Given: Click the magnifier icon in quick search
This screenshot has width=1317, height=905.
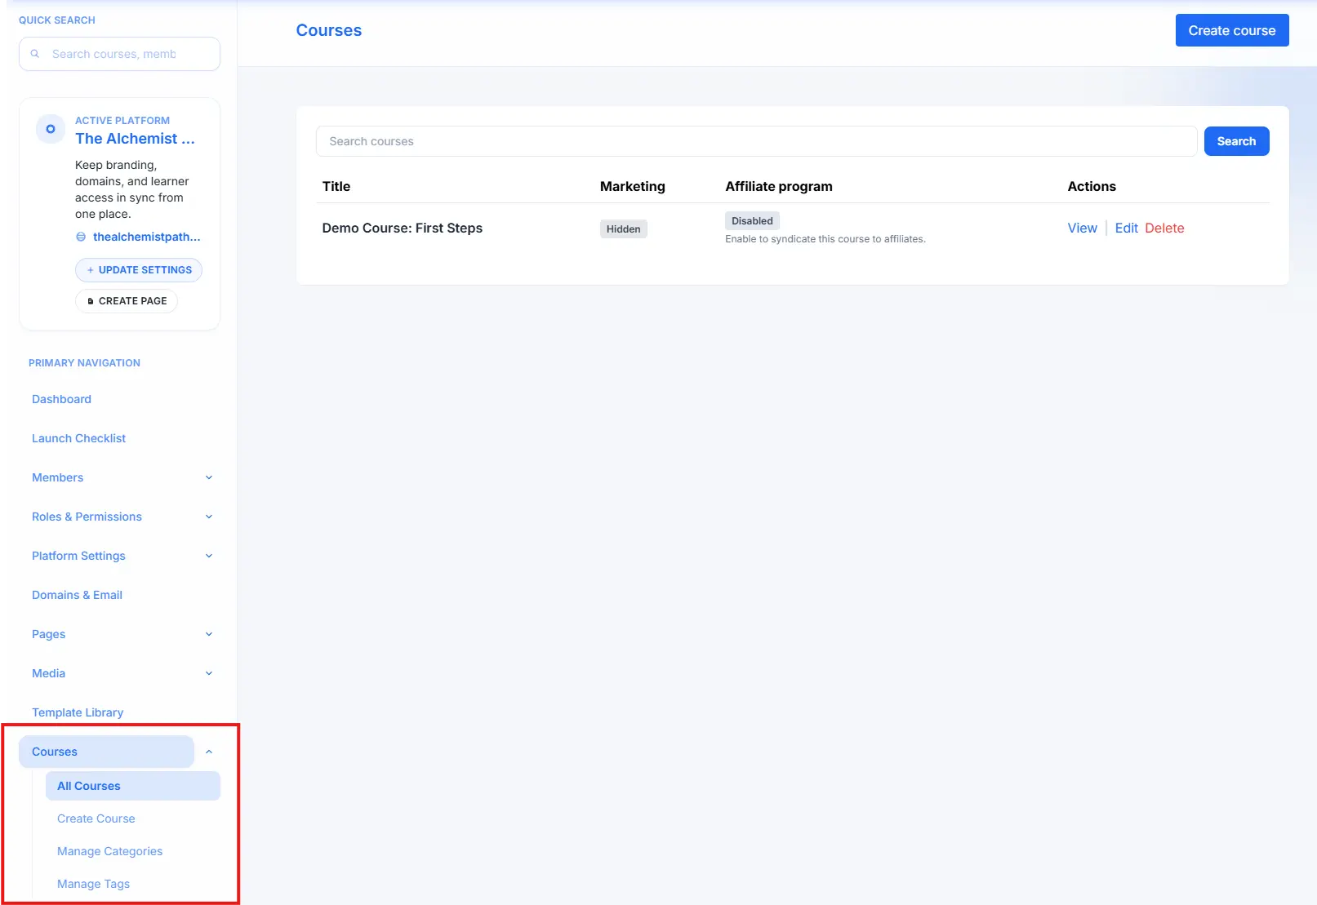Looking at the screenshot, I should (35, 54).
